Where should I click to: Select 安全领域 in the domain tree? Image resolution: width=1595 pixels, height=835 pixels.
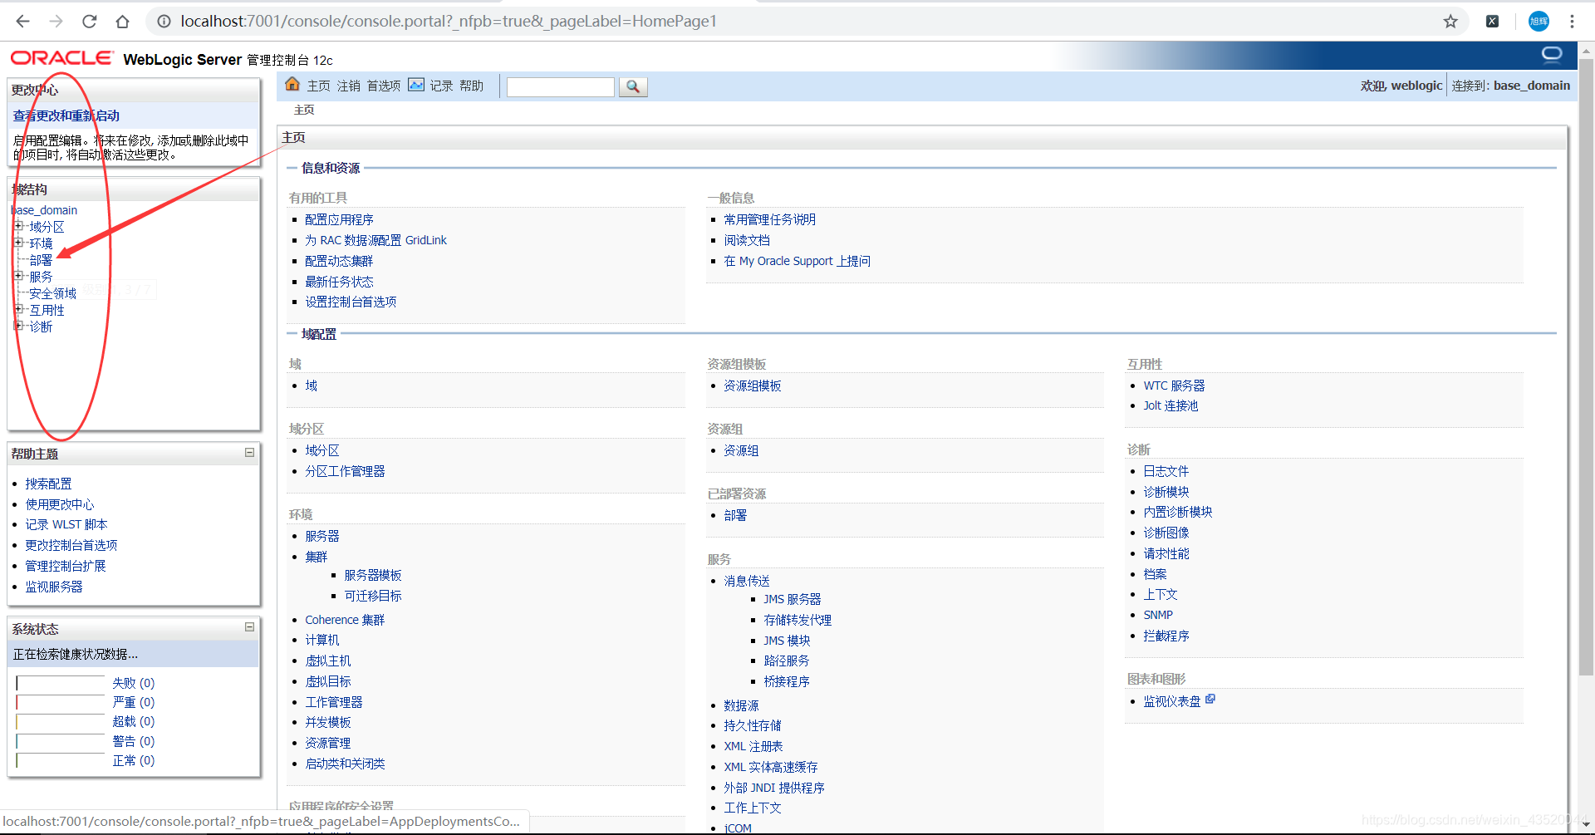(x=52, y=293)
